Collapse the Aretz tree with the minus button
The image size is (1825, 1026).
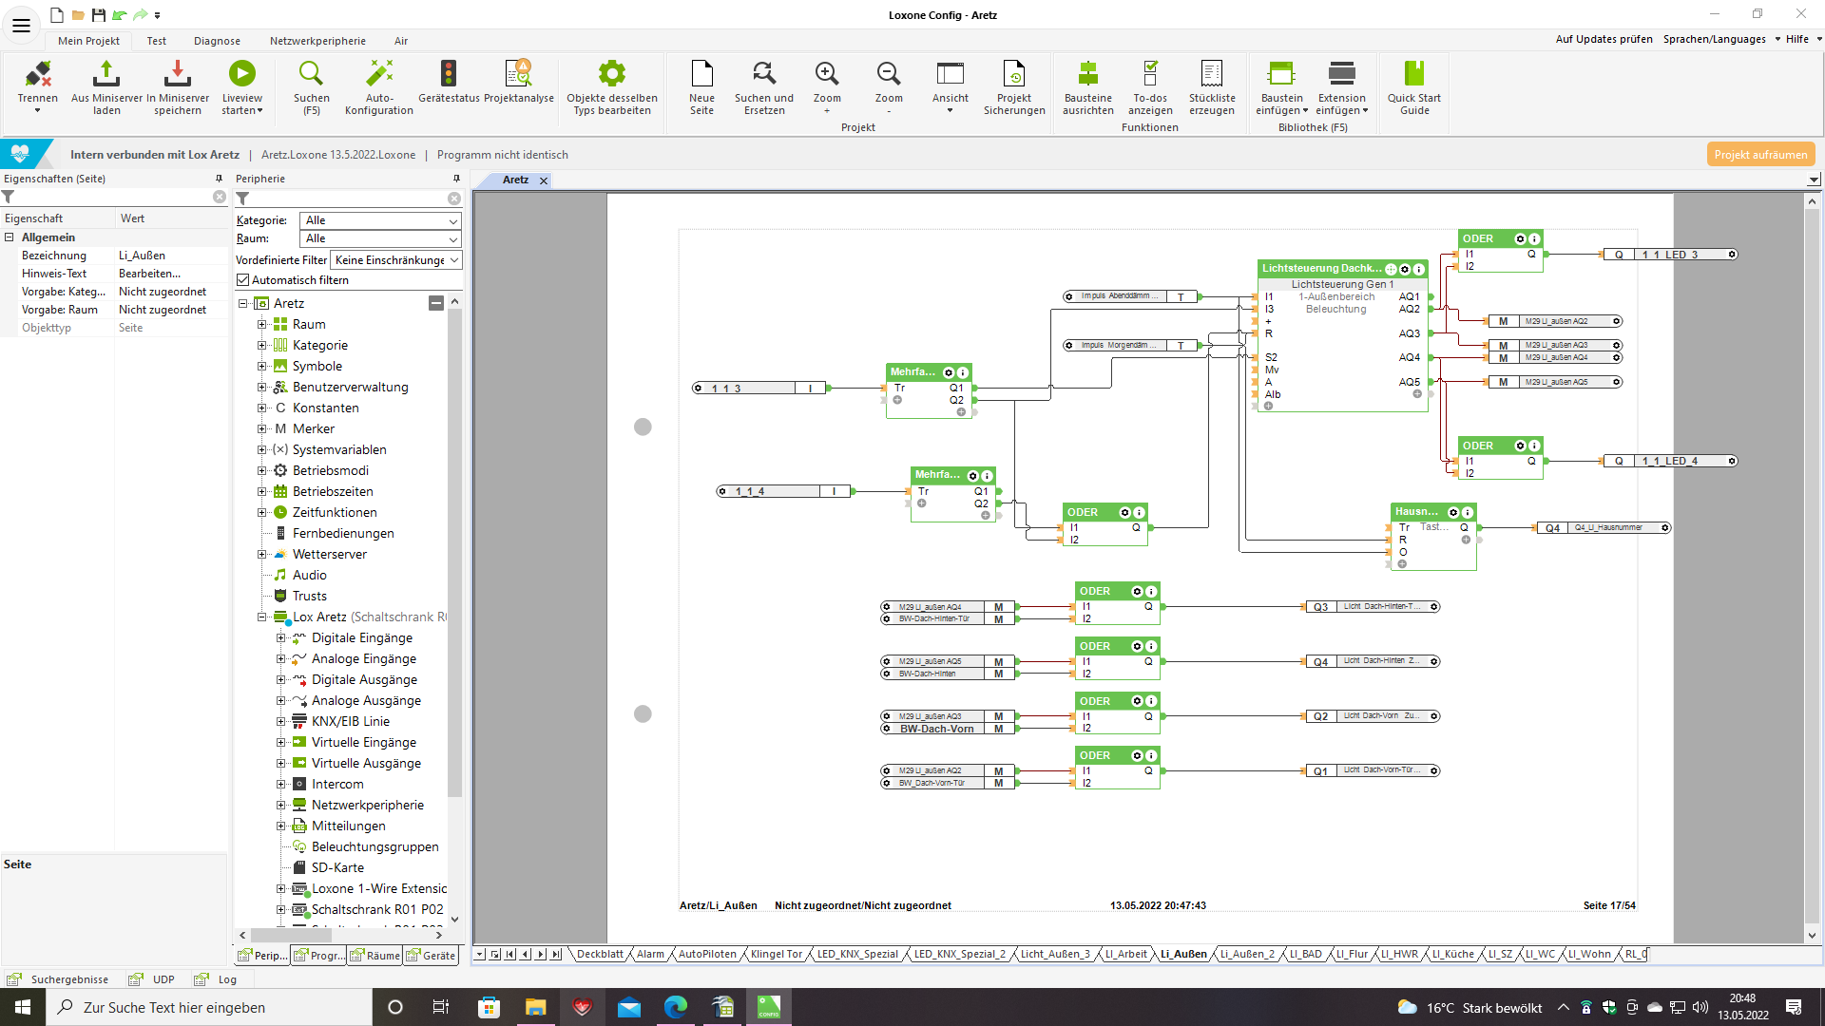click(x=435, y=303)
